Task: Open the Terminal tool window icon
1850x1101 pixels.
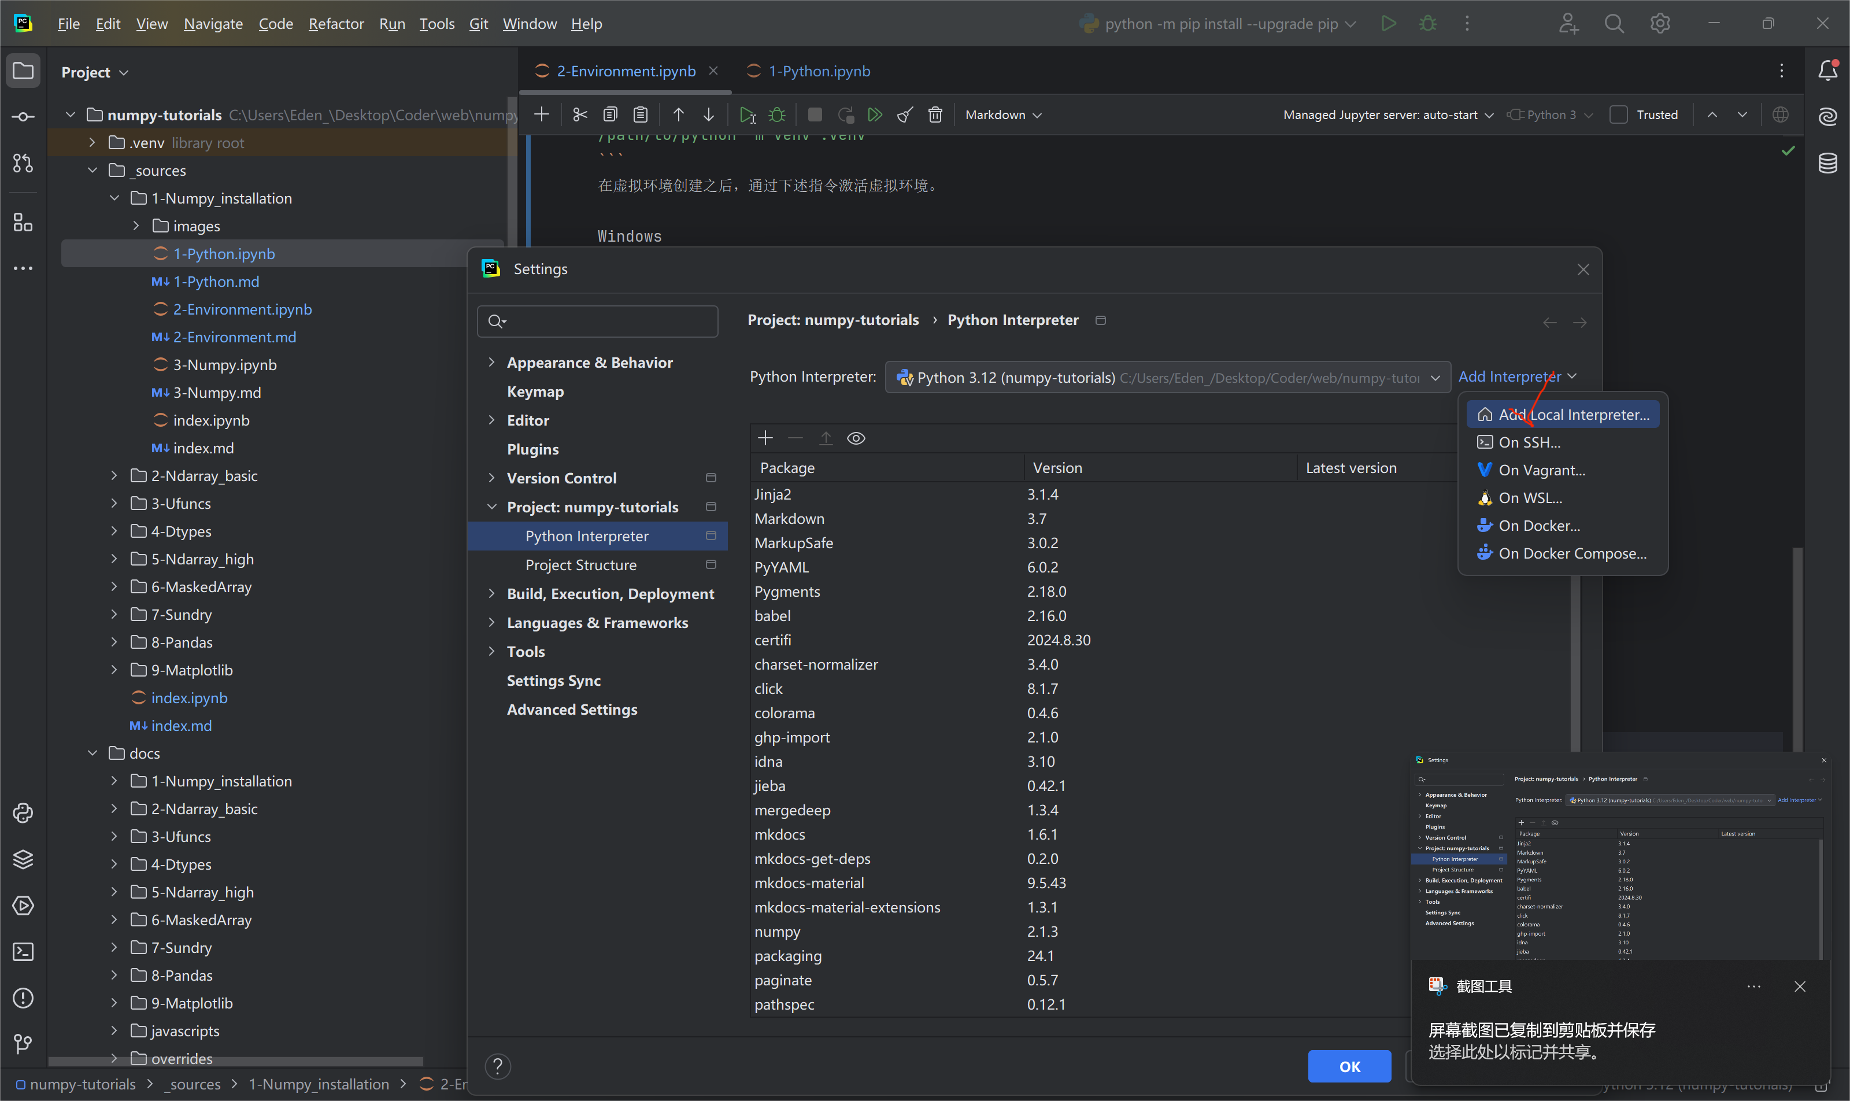Action: [x=23, y=952]
